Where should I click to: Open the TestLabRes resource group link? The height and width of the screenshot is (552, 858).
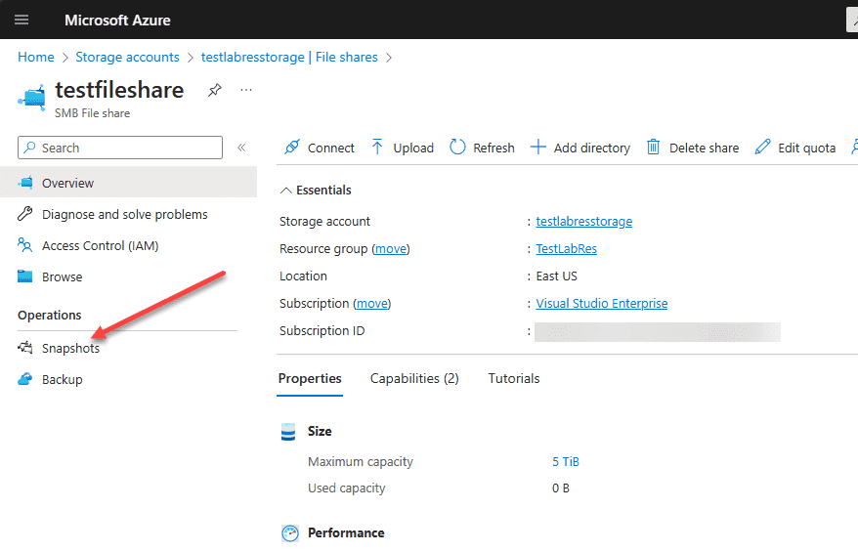coord(567,248)
